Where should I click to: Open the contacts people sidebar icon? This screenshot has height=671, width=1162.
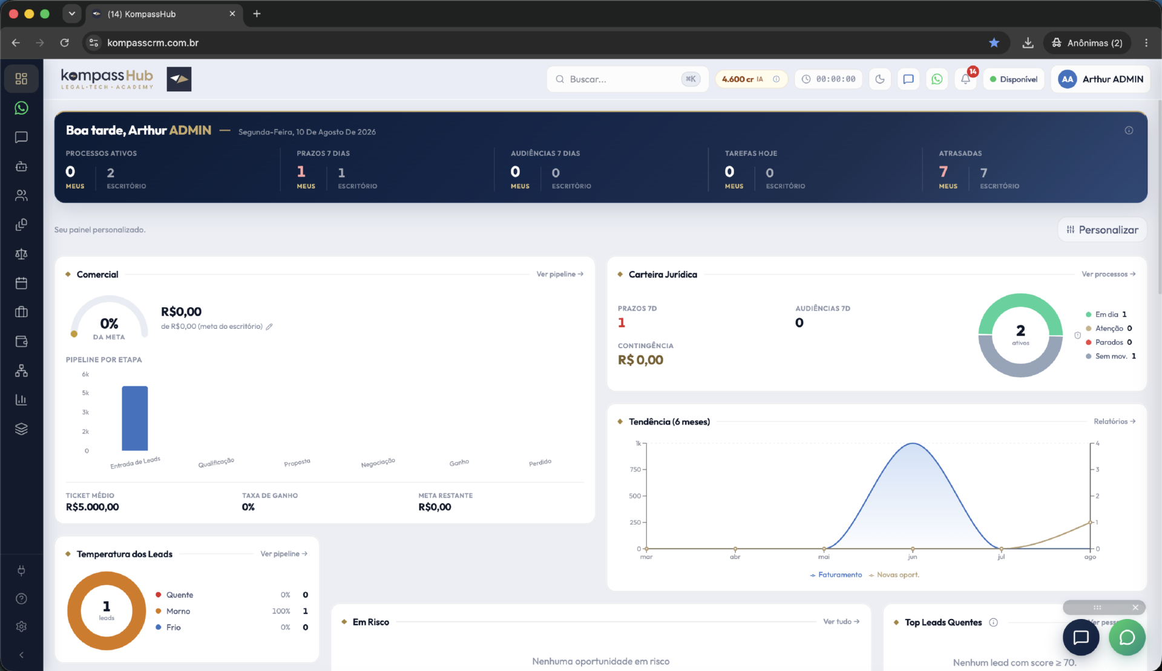click(21, 195)
